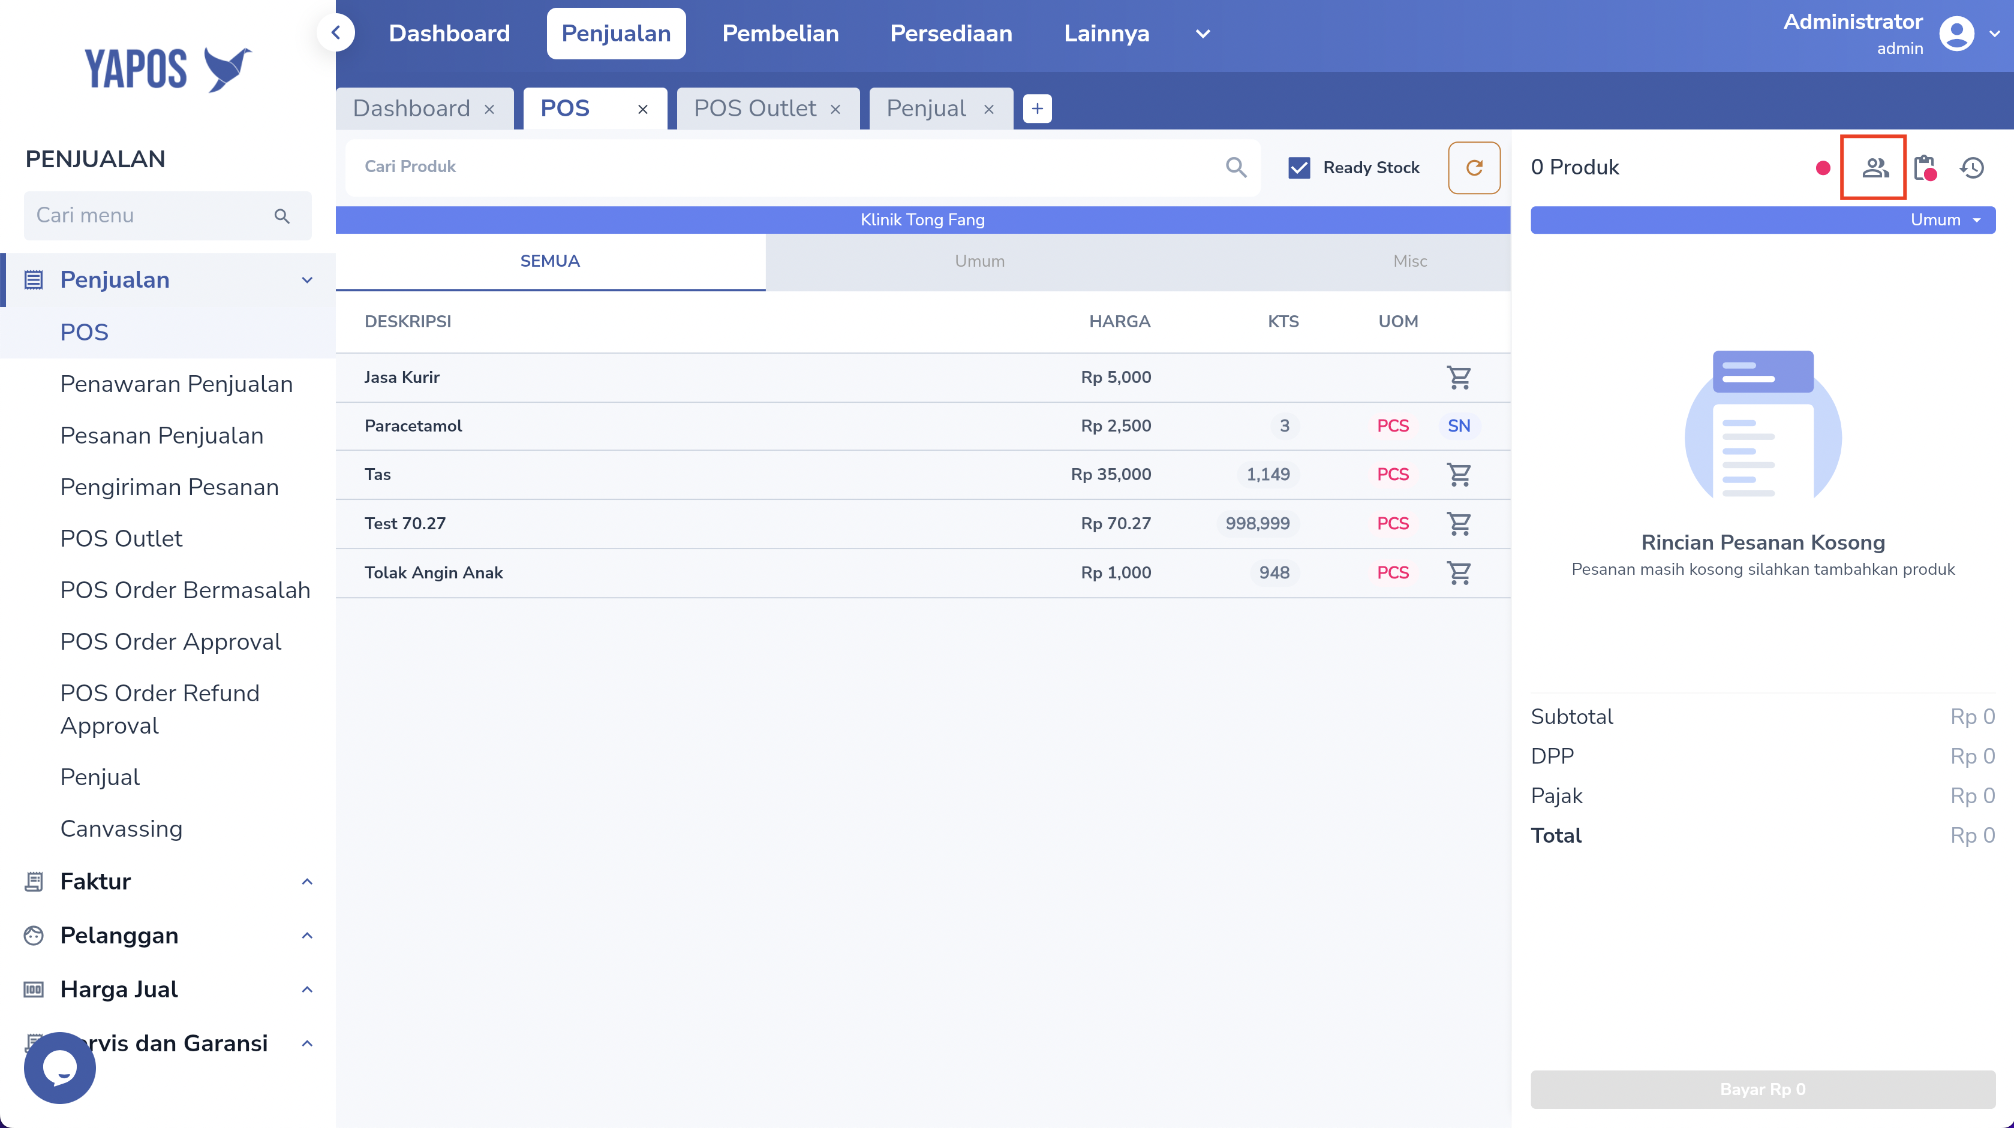2014x1128 pixels.
Task: Open POS item in sidebar
Action: (83, 333)
